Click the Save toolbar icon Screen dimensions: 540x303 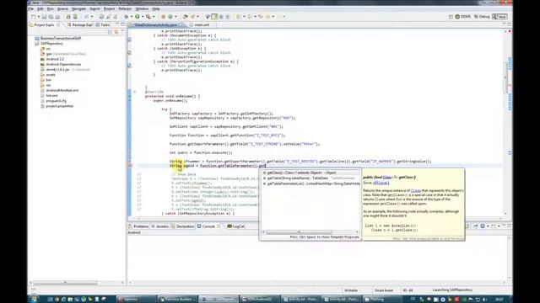coord(44,17)
